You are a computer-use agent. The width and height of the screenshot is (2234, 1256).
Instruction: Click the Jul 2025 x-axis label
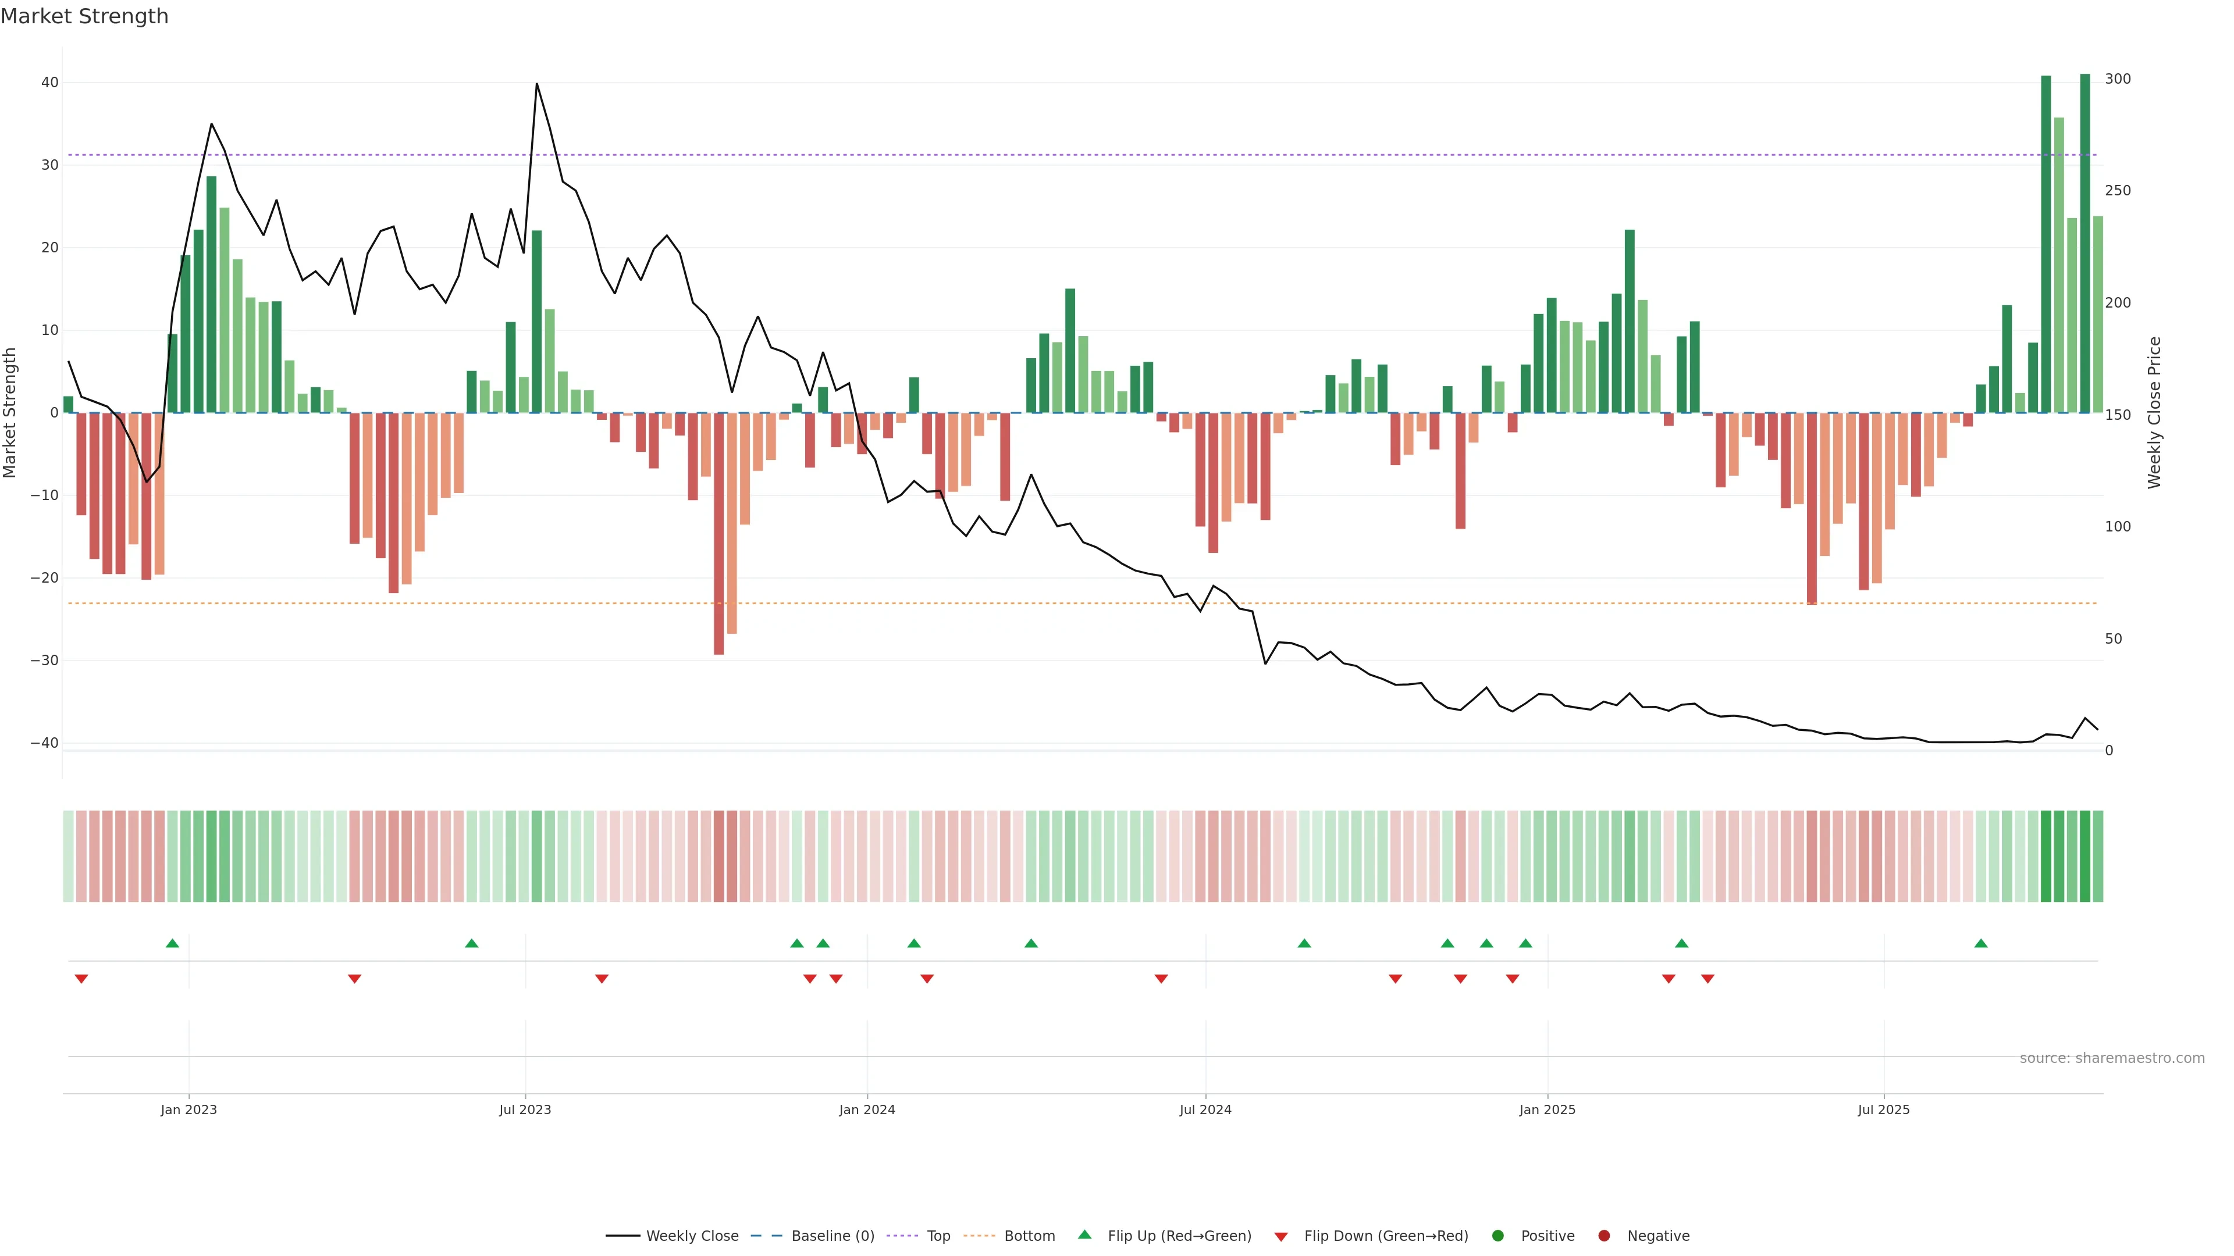coord(1884,1109)
